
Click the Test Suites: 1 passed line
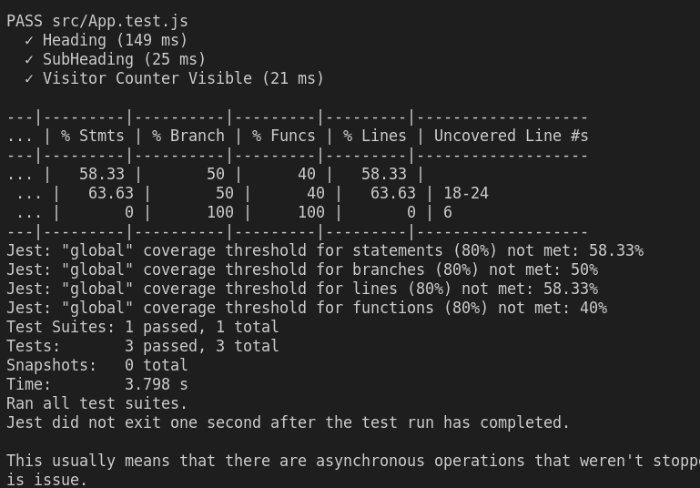click(x=142, y=327)
